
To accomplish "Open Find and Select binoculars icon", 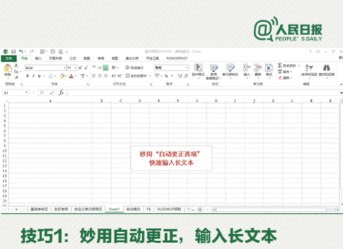I will [x=327, y=68].
